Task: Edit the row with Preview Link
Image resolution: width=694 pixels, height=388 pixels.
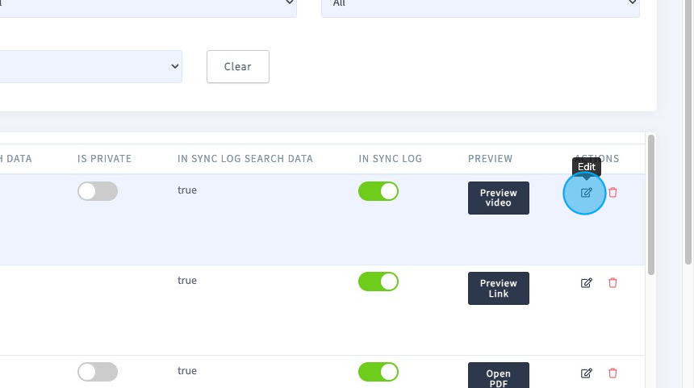Action: [x=586, y=282]
